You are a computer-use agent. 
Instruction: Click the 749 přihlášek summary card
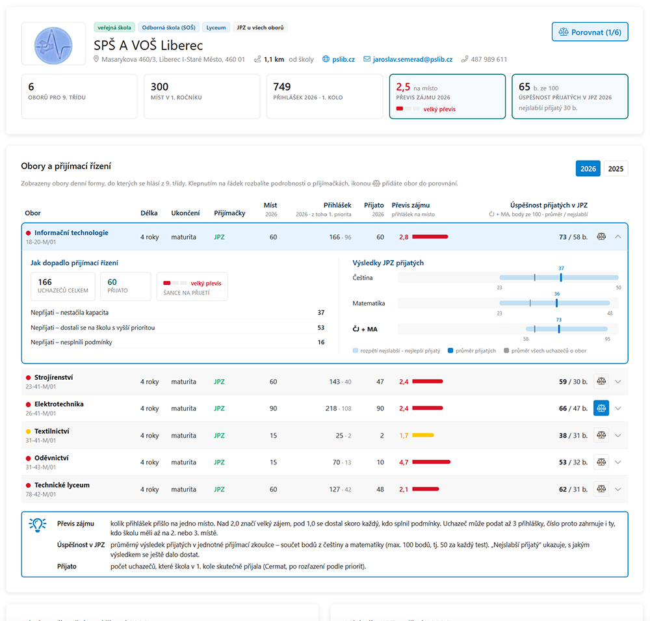pyautogui.click(x=324, y=97)
